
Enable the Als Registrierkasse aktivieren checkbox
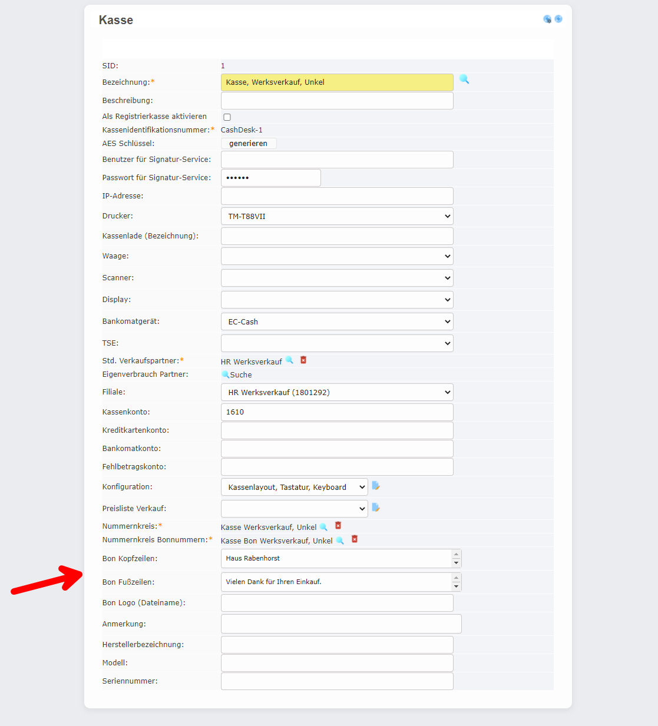[227, 117]
